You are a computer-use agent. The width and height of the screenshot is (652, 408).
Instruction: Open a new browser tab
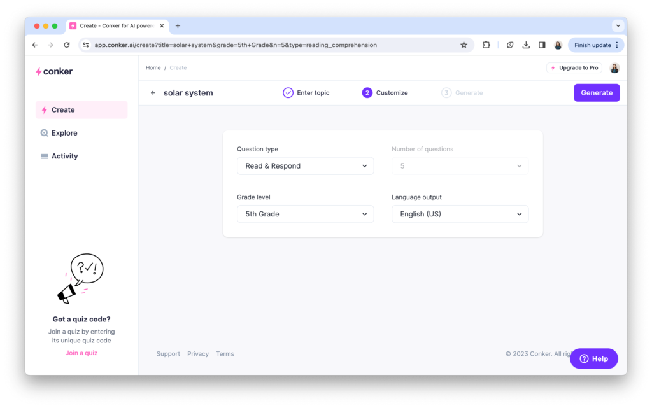178,26
